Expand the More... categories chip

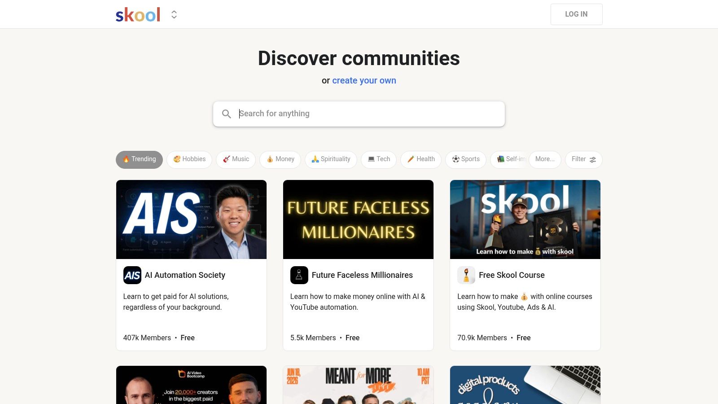[x=545, y=160]
